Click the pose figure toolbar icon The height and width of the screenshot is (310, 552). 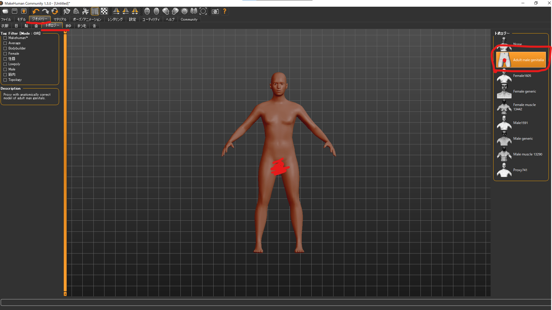click(x=86, y=11)
